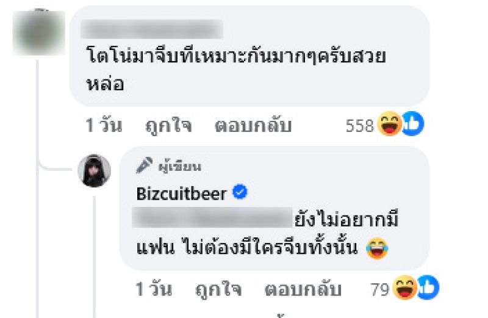Click ถูกใจ under the top comment
The height and width of the screenshot is (318, 488).
click(x=169, y=126)
